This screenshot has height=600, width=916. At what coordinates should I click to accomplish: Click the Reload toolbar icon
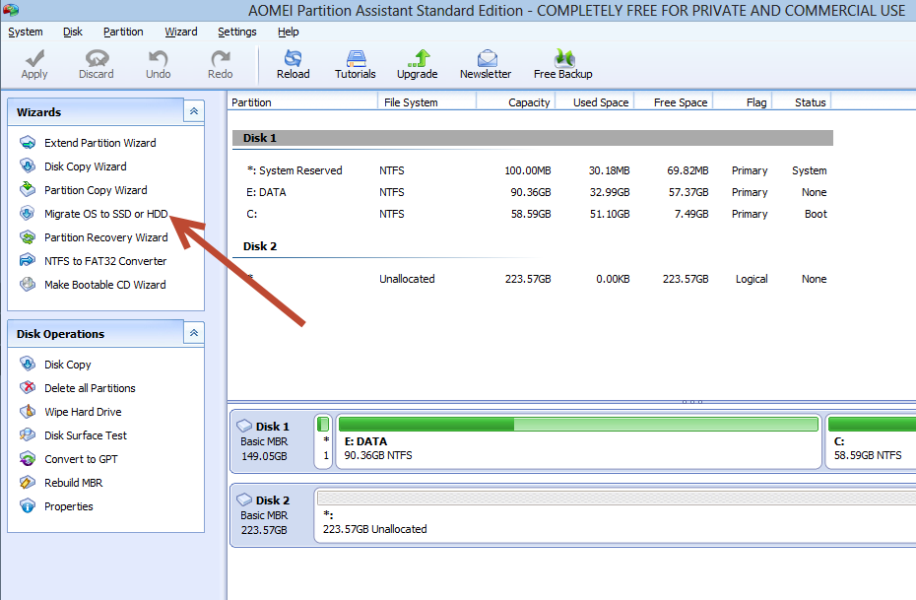click(293, 59)
